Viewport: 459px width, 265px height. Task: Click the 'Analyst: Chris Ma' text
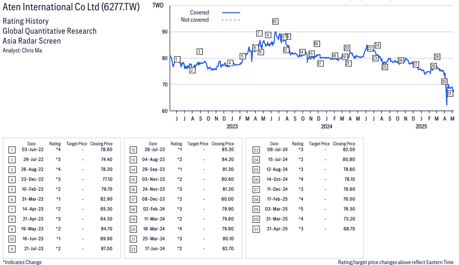pos(22,50)
